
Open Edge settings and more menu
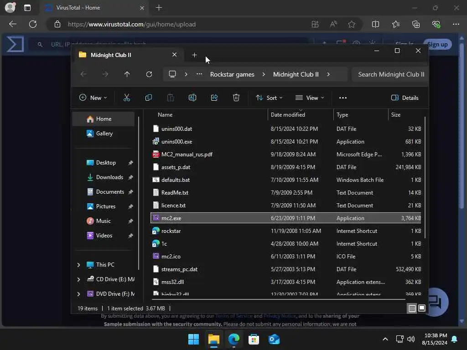[456, 24]
